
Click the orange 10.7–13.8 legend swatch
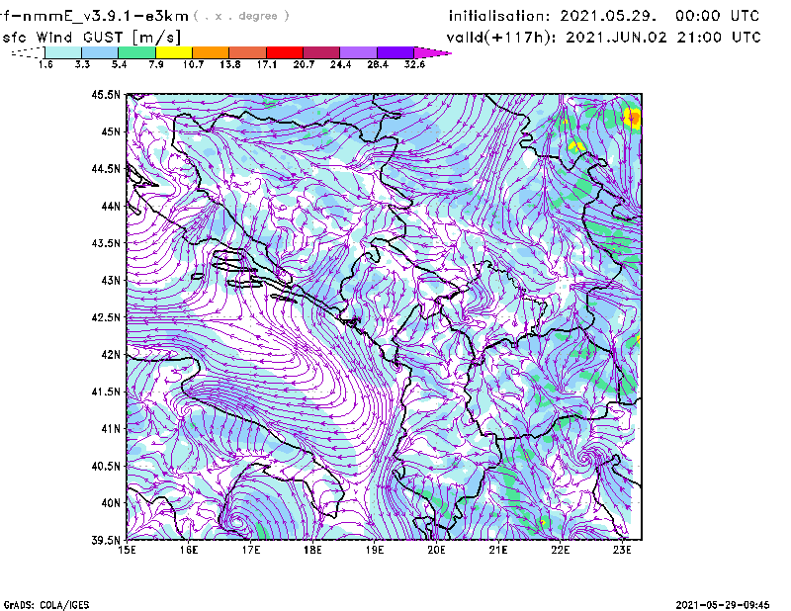tap(211, 52)
